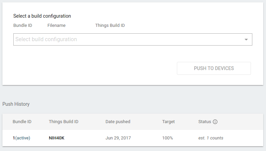Viewport: 266px width, 151px height.
Task: Click the Things Build ID label above dropdown
Action: 110,25
